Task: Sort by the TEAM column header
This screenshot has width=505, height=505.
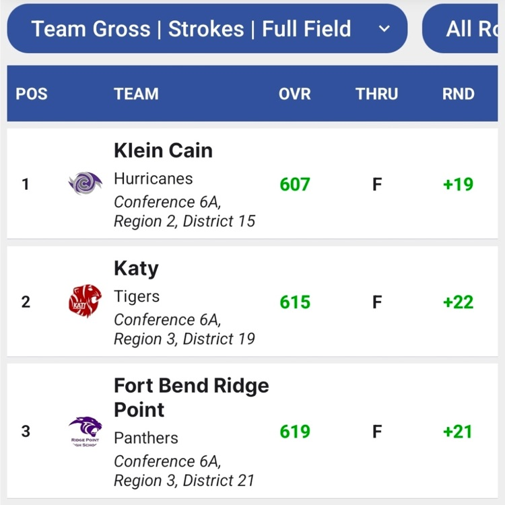Action: (x=136, y=94)
